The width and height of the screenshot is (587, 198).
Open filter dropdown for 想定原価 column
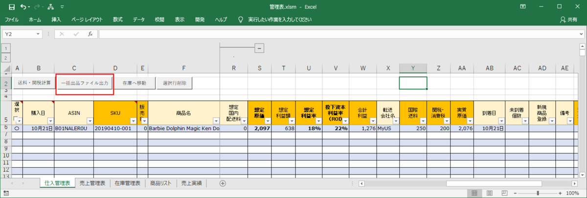point(267,121)
